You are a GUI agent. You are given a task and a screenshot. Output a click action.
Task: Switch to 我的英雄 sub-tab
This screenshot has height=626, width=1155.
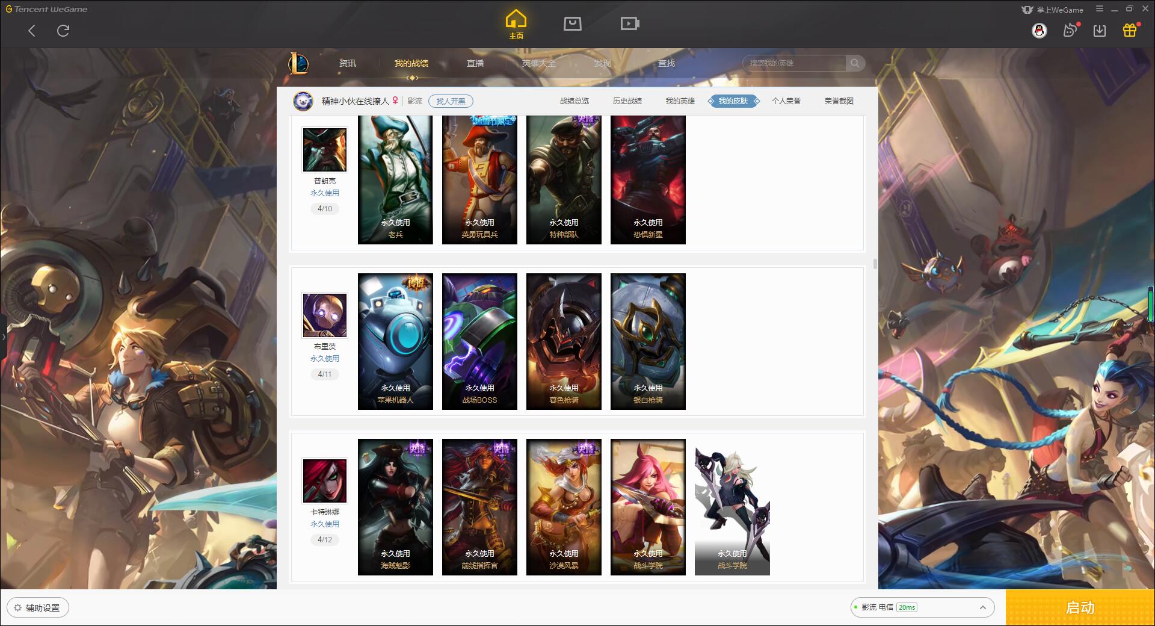[680, 101]
